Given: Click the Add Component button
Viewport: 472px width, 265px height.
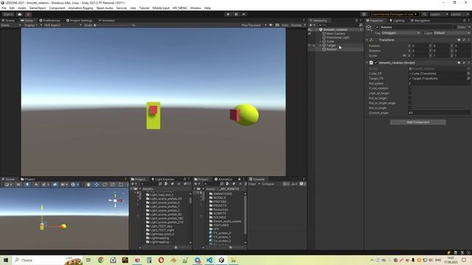Looking at the screenshot, I should [418, 122].
